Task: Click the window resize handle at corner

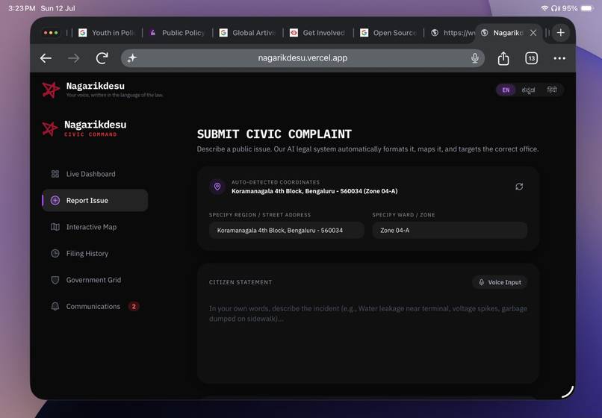Action: click(568, 392)
